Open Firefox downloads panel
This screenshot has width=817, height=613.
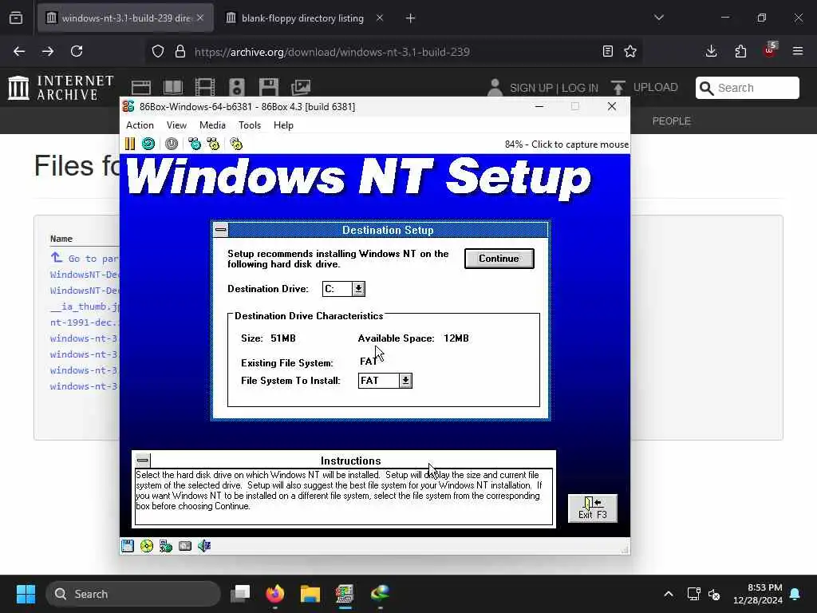pos(711,51)
